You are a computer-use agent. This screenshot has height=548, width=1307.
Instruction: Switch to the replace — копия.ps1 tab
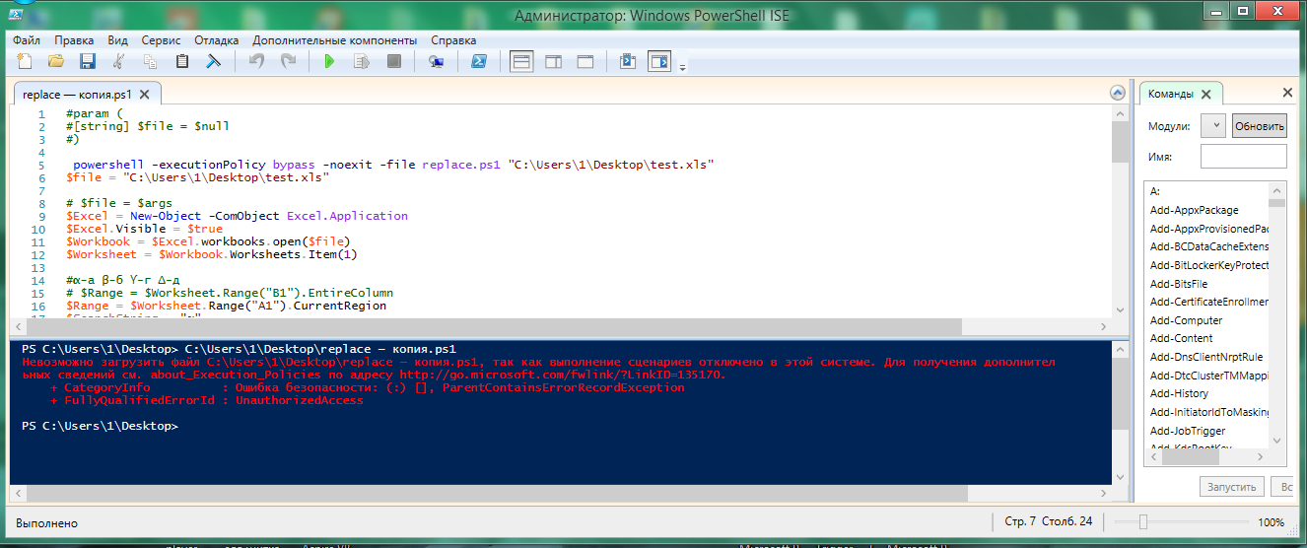point(77,95)
